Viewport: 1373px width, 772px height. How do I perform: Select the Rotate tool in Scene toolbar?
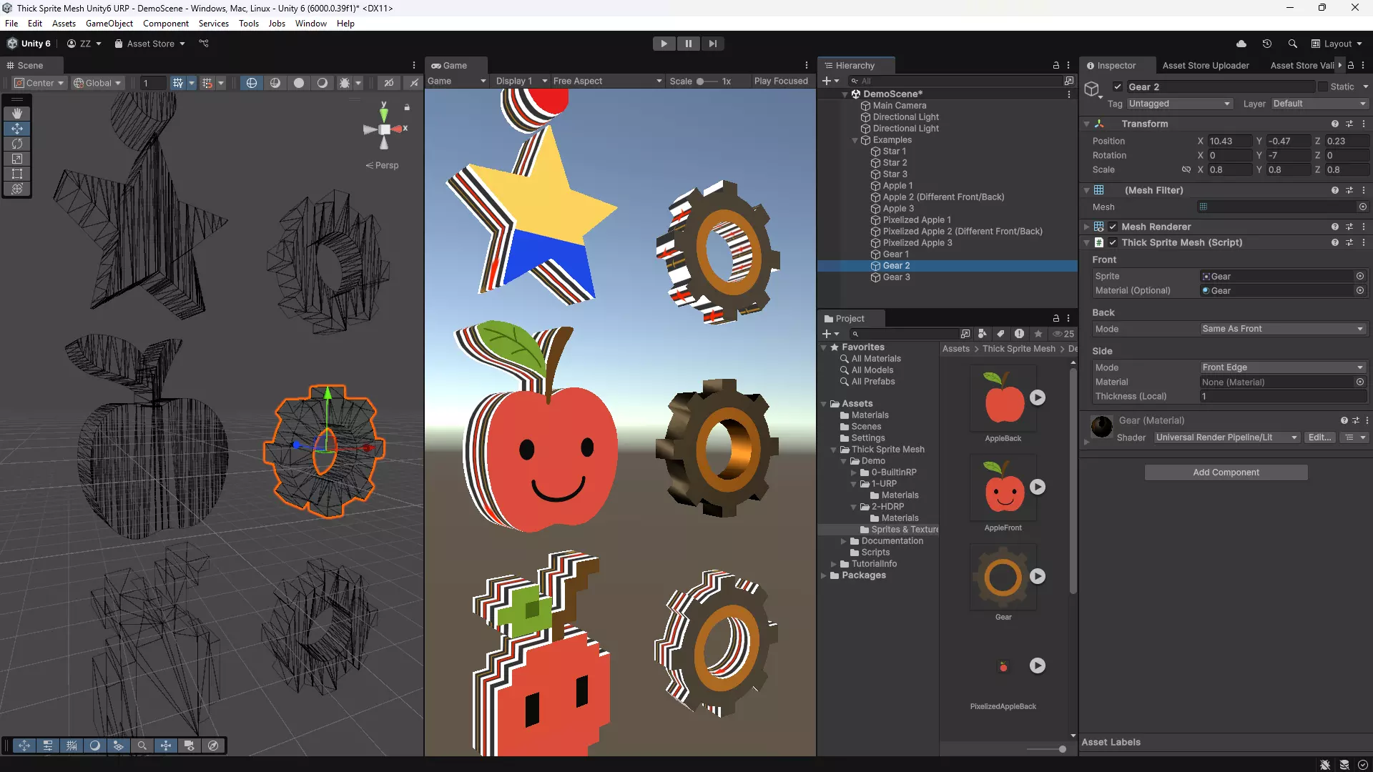tap(17, 144)
